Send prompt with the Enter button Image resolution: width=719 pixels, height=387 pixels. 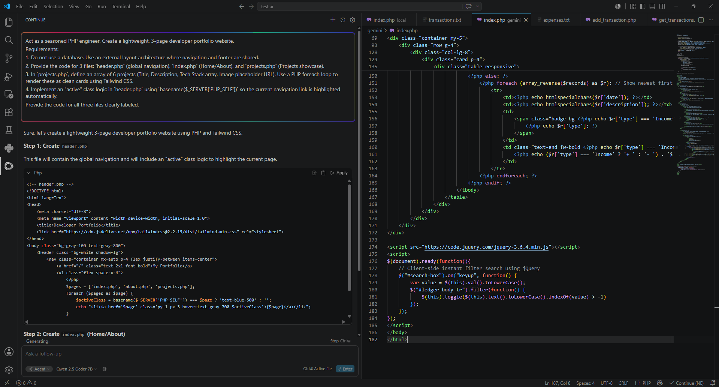tap(345, 369)
